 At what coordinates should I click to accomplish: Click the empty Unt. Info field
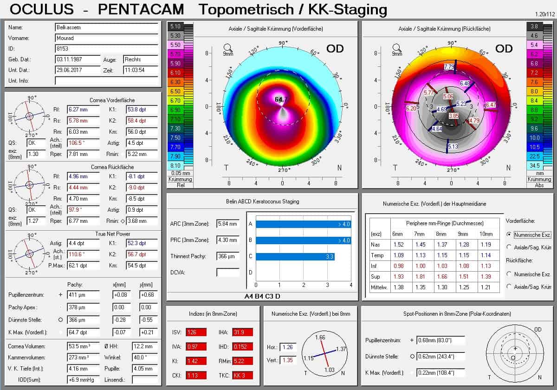point(106,81)
